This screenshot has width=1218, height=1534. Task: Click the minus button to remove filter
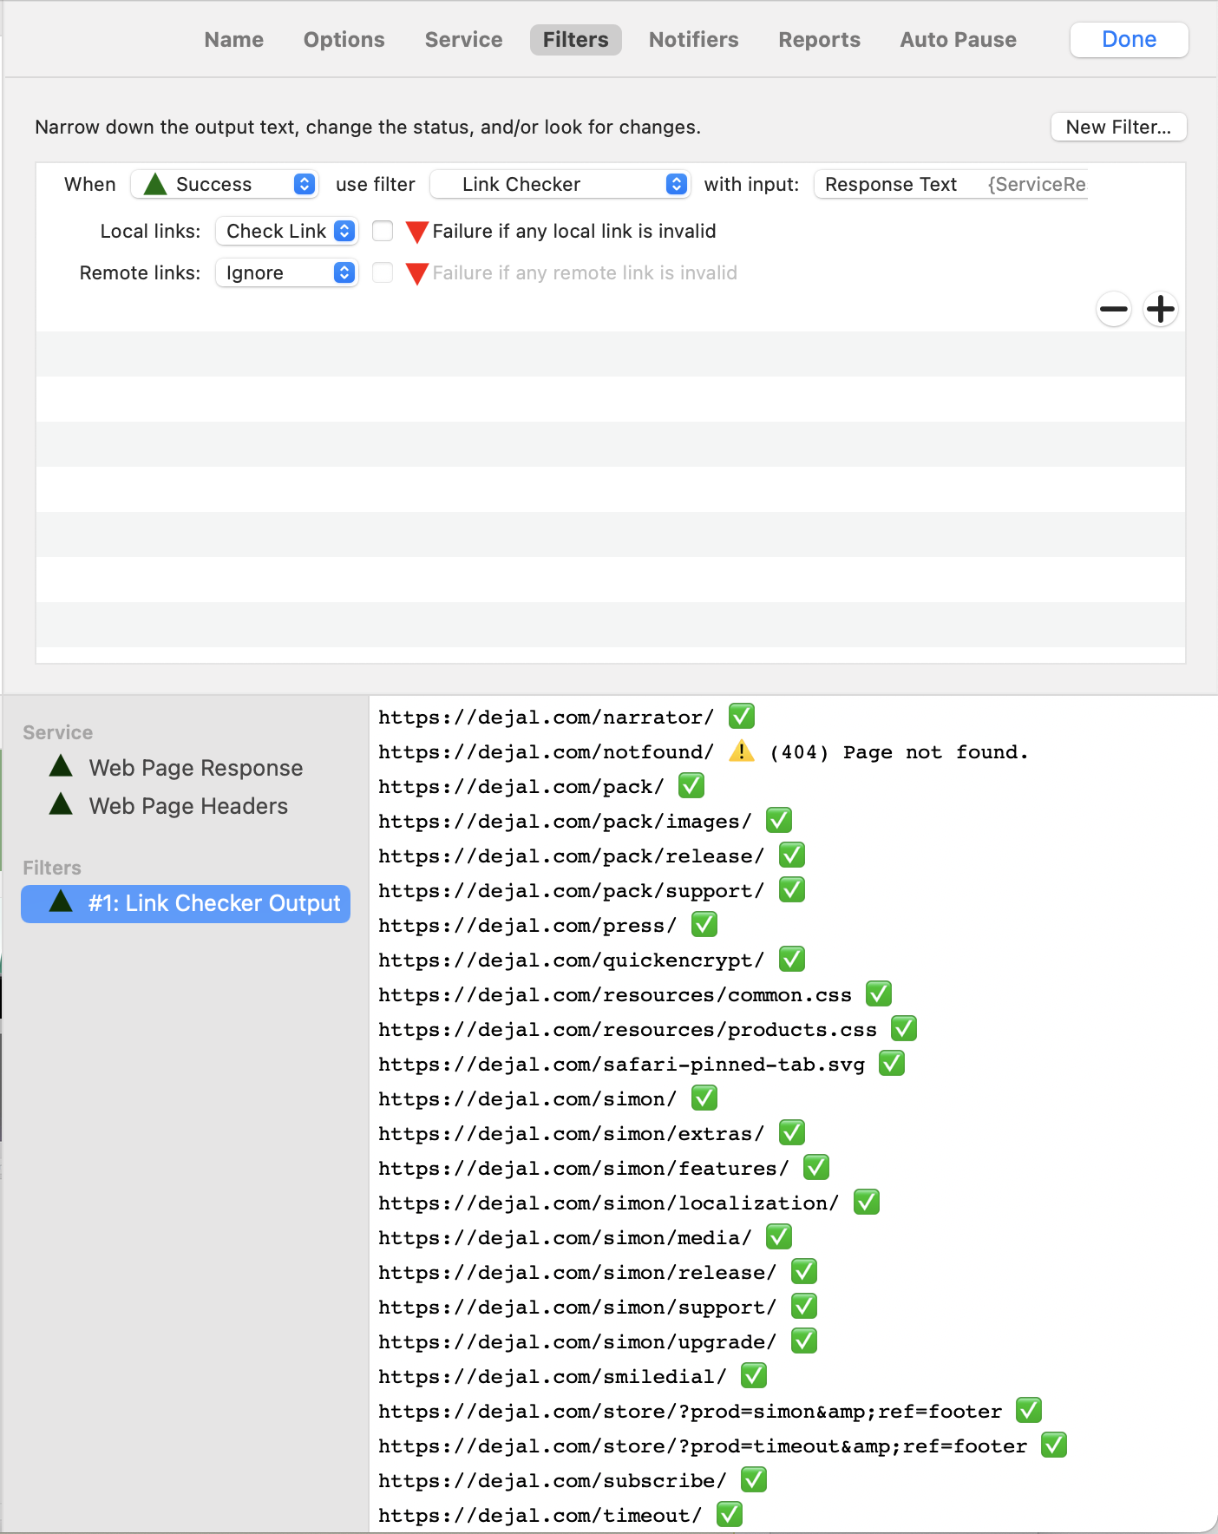(x=1114, y=309)
